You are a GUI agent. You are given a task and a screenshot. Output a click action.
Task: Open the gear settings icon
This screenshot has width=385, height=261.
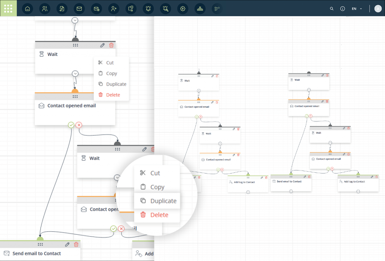tap(183, 9)
